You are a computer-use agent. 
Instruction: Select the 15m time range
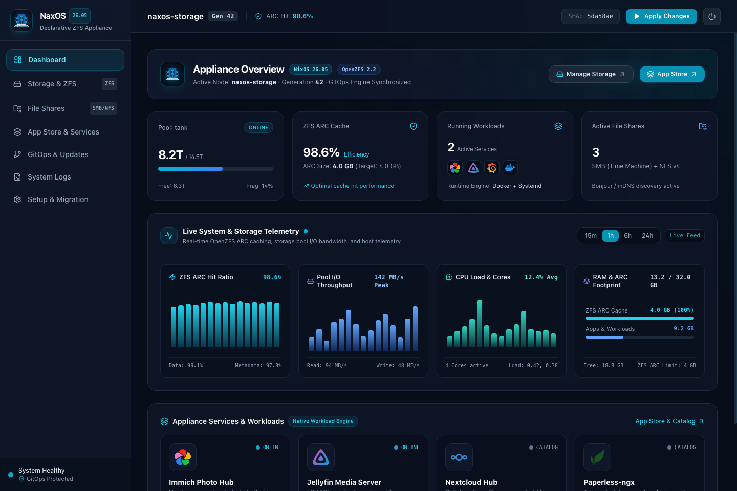(x=591, y=236)
